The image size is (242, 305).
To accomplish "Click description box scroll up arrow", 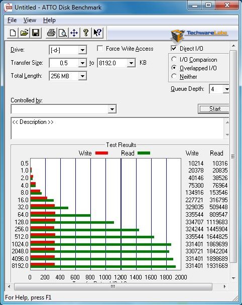I will (x=227, y=122).
